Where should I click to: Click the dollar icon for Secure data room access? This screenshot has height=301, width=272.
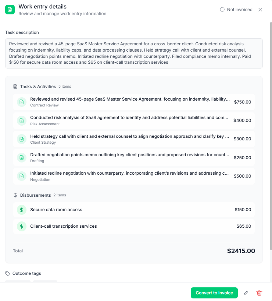21,210
